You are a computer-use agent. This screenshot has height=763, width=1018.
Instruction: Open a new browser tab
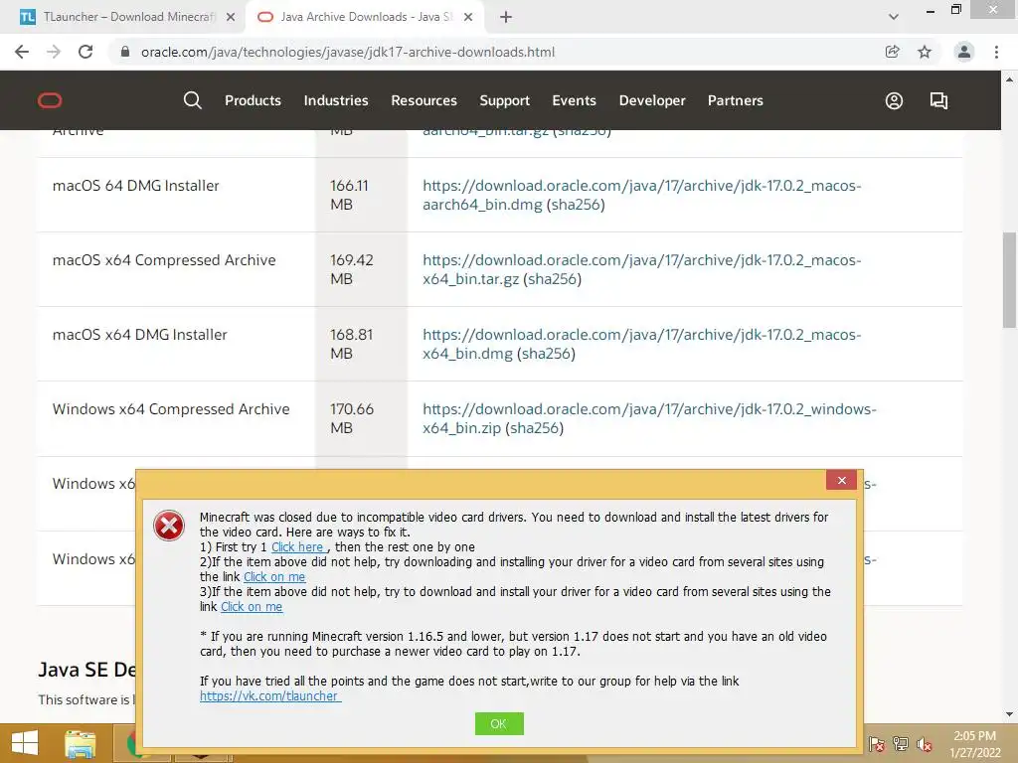[506, 17]
